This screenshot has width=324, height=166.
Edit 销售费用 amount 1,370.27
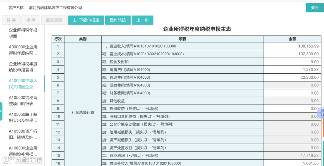click(292, 70)
